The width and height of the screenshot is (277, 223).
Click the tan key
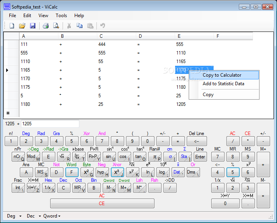click(140, 157)
